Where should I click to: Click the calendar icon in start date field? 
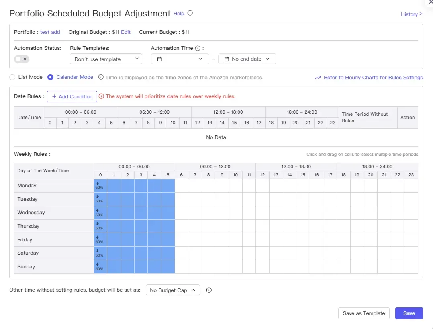(x=159, y=59)
